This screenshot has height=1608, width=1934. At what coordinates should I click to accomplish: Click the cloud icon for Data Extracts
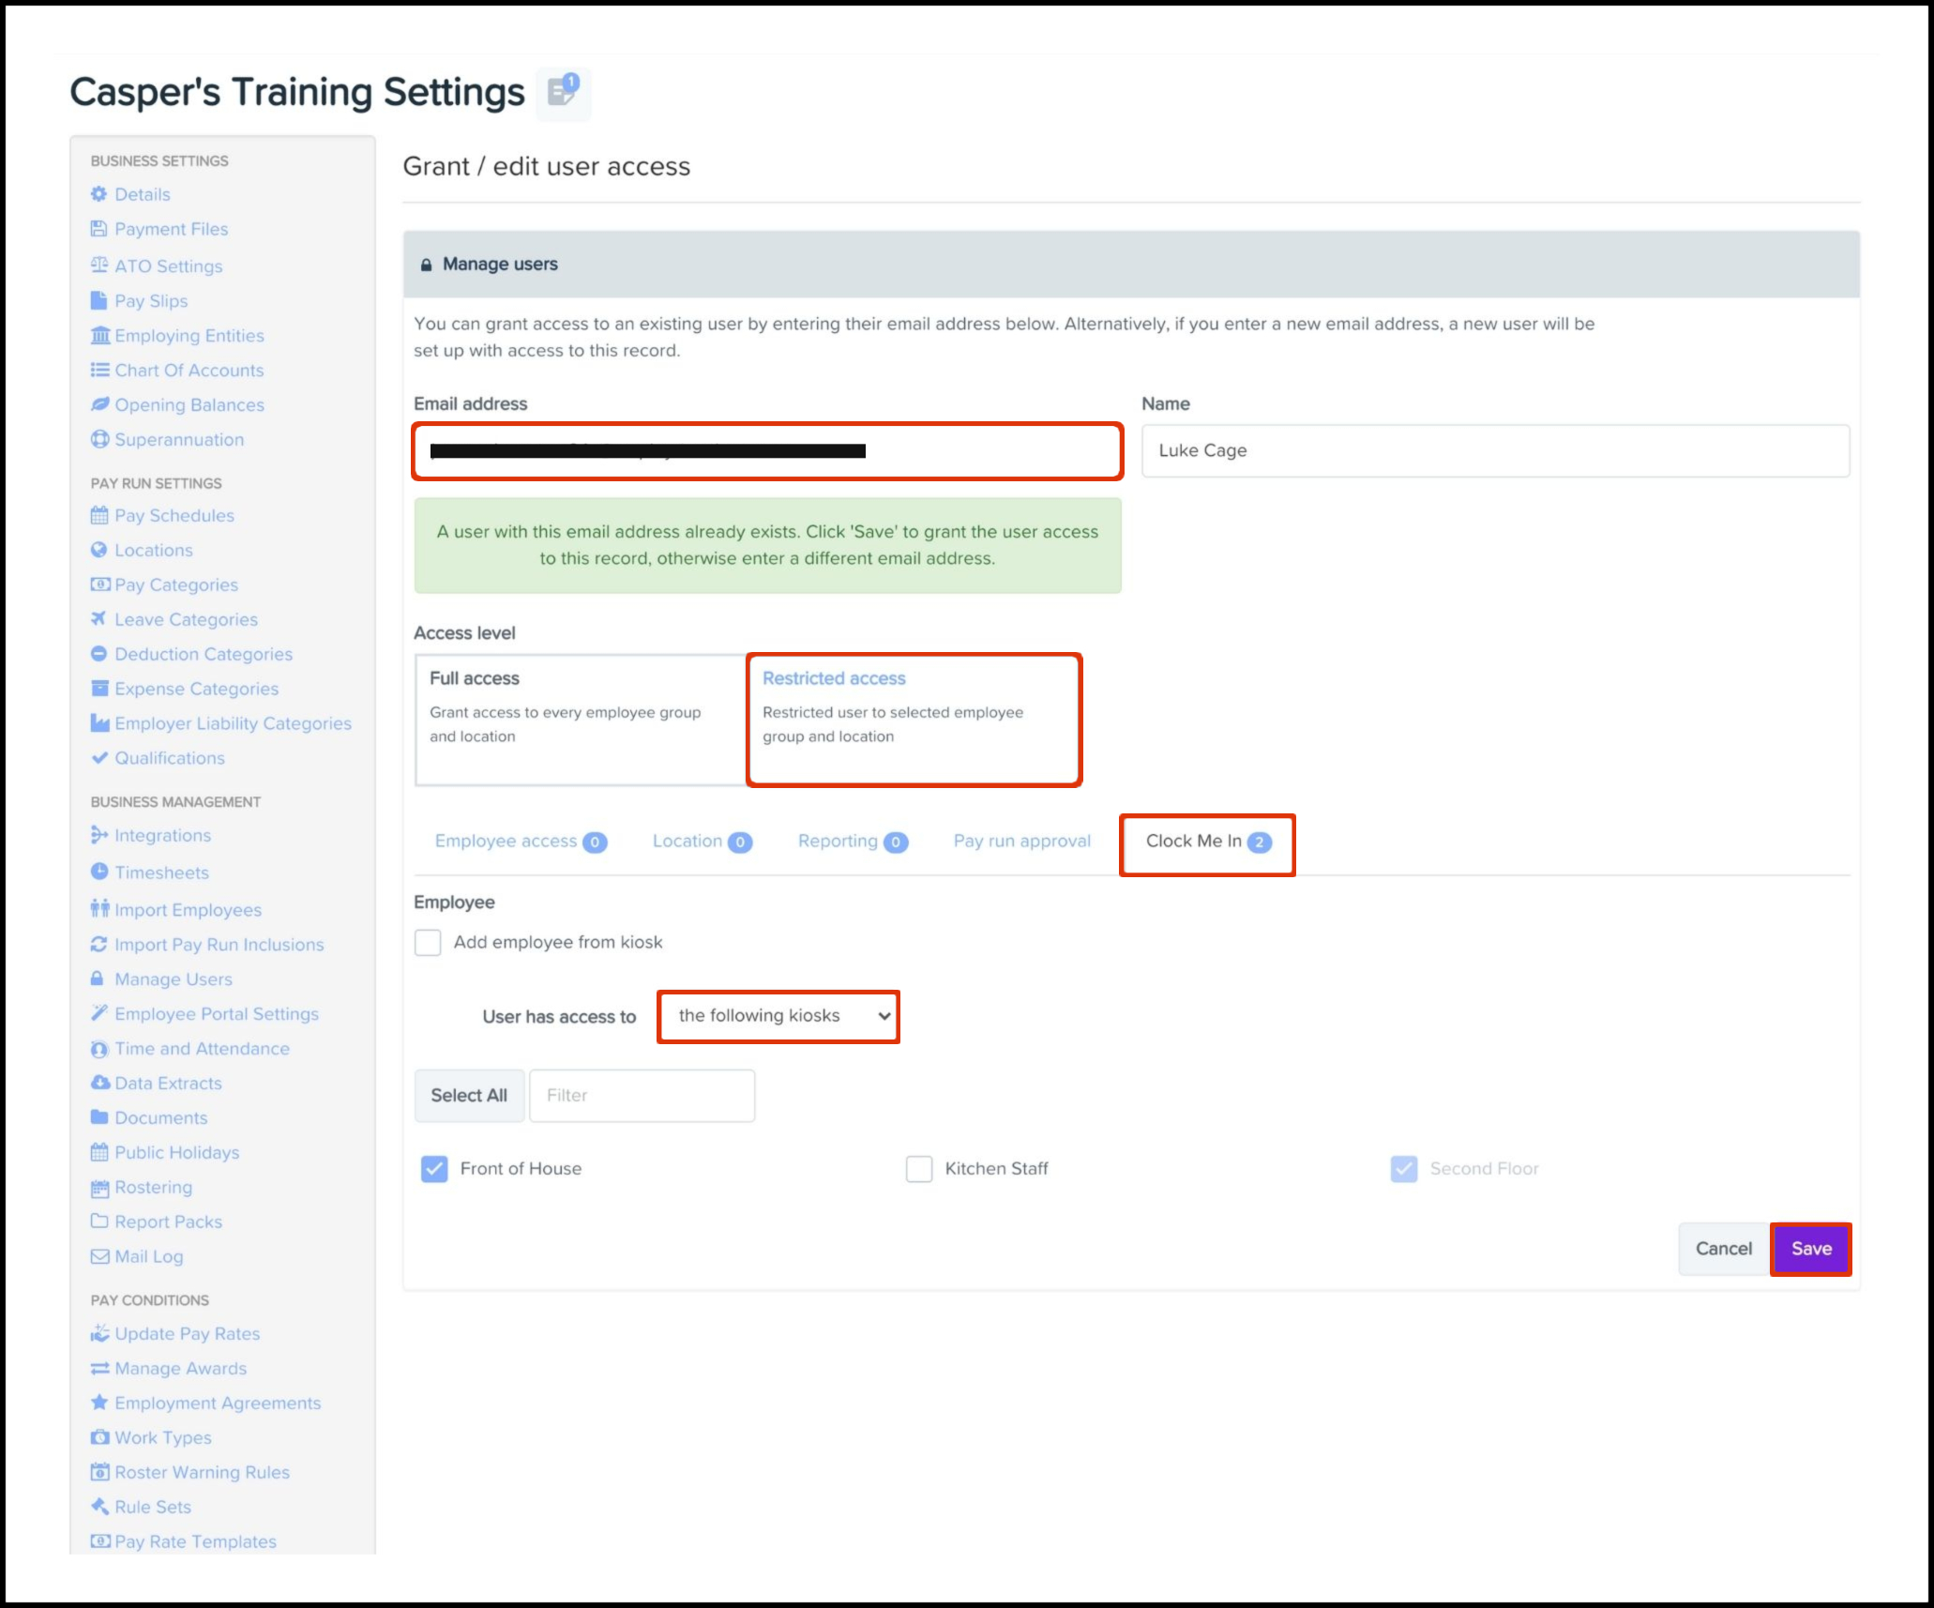[x=99, y=1083]
